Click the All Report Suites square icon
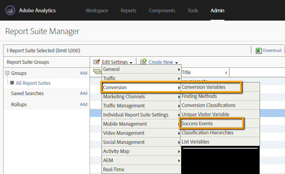The width and height of the screenshot is (285, 174). pyautogui.click(x=12, y=83)
